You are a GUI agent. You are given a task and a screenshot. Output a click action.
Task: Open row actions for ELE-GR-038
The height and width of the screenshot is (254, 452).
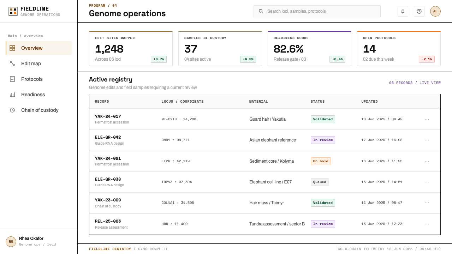(x=427, y=182)
